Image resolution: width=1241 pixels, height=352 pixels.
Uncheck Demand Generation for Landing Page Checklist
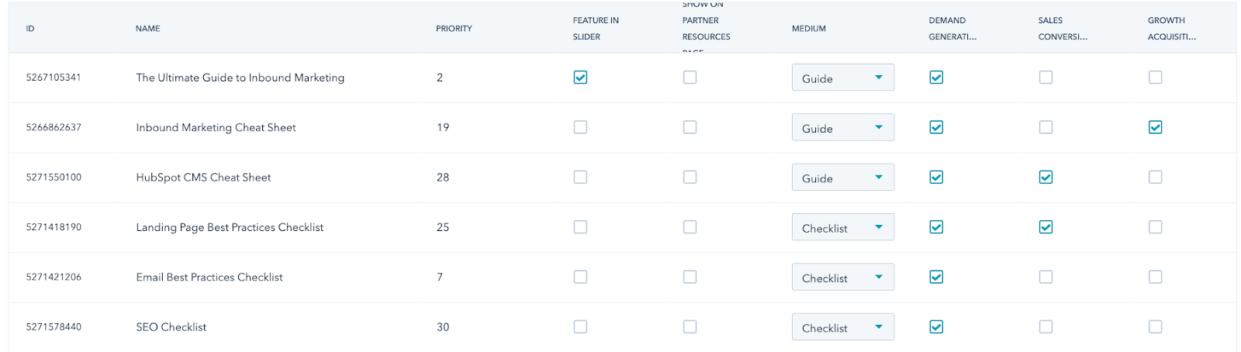coord(936,227)
